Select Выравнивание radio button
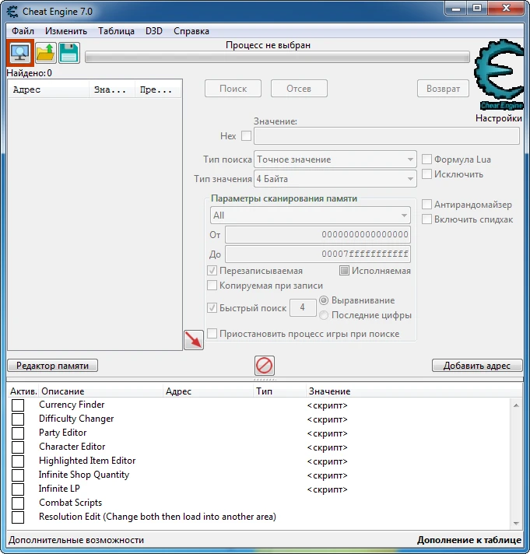 pyautogui.click(x=324, y=300)
